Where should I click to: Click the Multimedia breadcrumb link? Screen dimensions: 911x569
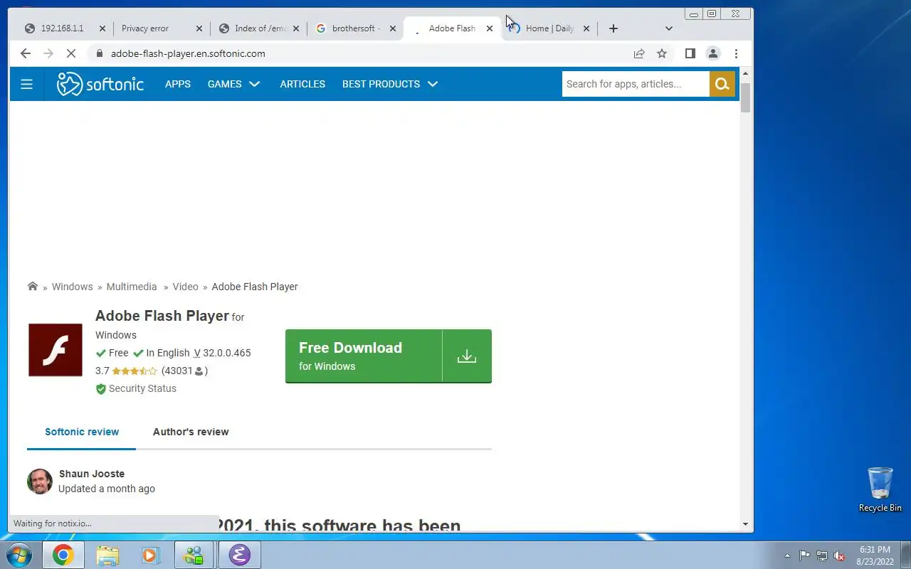click(x=132, y=287)
